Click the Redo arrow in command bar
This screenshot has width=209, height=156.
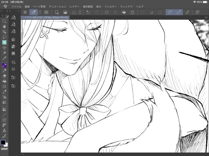point(96,12)
